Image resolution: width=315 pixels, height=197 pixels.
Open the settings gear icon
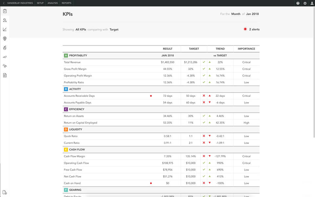(305, 3)
